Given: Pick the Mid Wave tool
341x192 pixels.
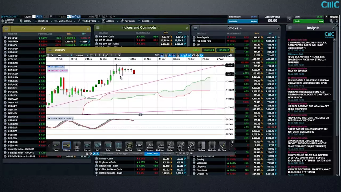Looking at the screenshot, I should 222,146.
